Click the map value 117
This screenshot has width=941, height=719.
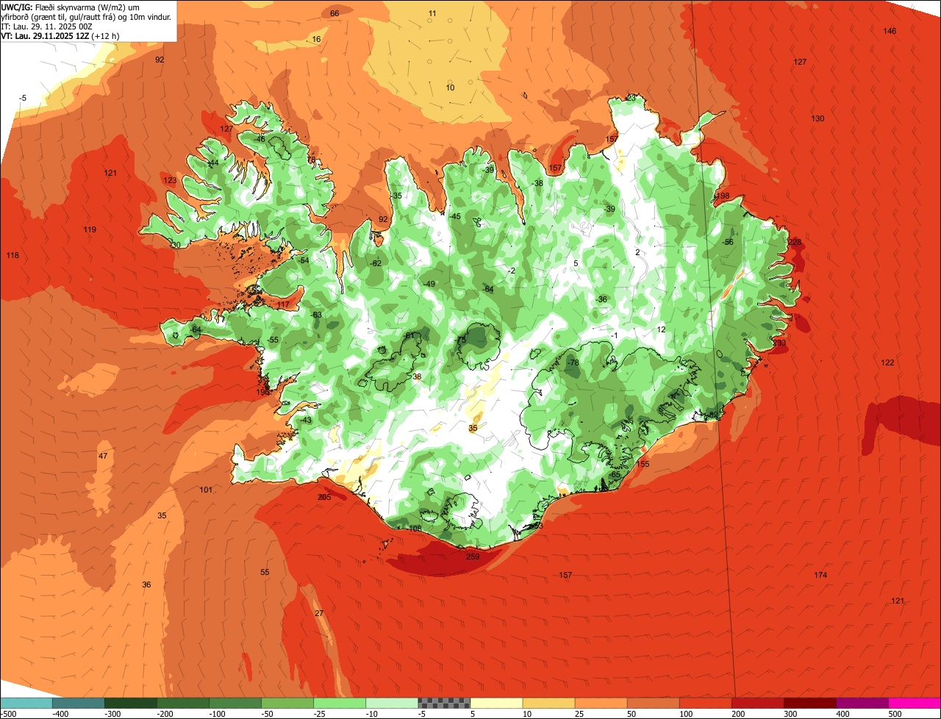(x=283, y=304)
